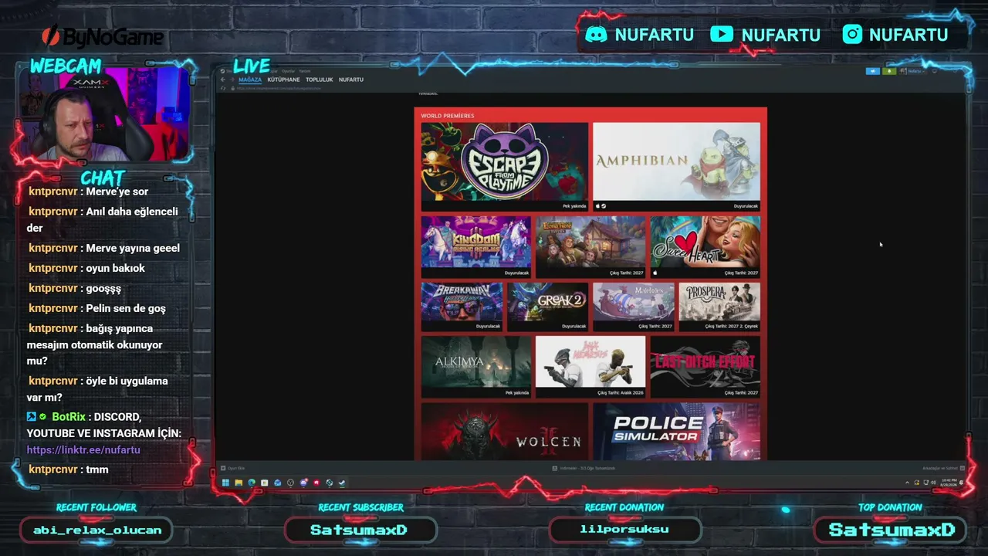The width and height of the screenshot is (988, 556).
Task: Go back with Steam's back arrow
Action: (222, 80)
